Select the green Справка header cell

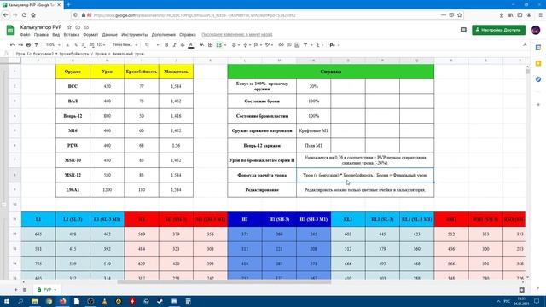330,72
